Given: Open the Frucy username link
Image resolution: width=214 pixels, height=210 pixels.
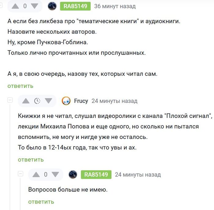Looking at the screenshot, I should 81,101.
